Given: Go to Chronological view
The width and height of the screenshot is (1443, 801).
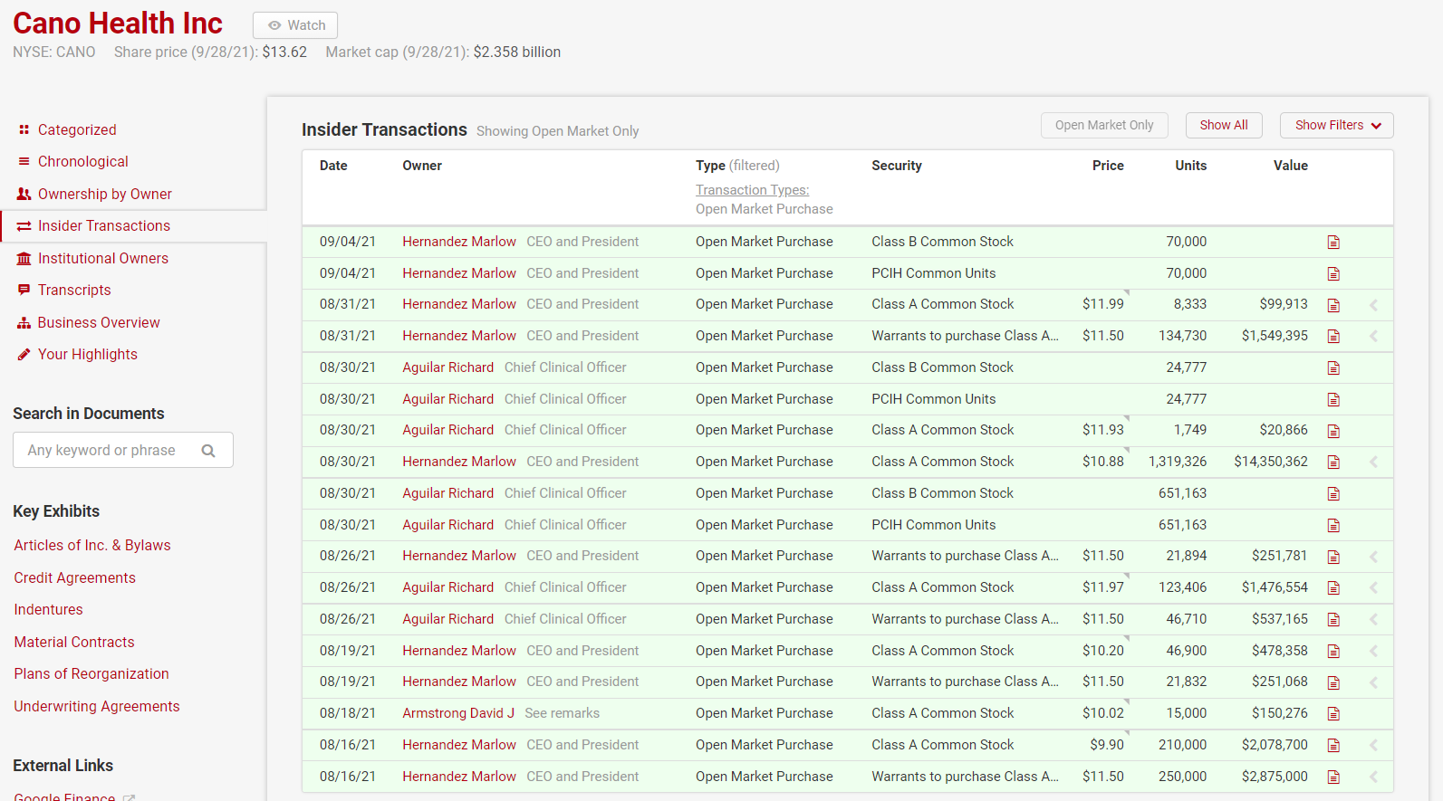Looking at the screenshot, I should pos(83,161).
